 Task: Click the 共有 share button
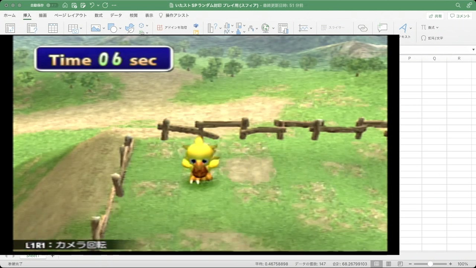coord(435,16)
